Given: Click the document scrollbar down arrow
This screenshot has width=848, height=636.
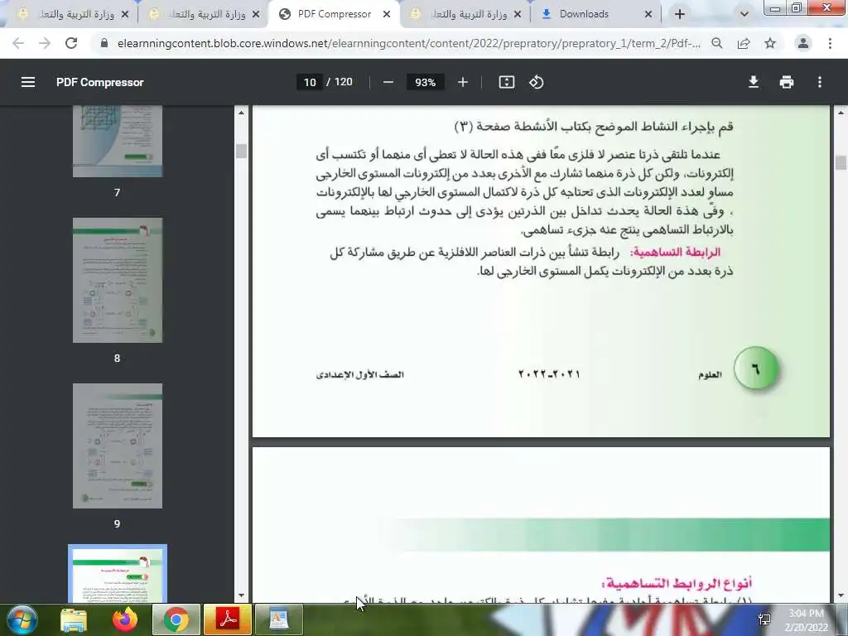Looking at the screenshot, I should [x=841, y=596].
